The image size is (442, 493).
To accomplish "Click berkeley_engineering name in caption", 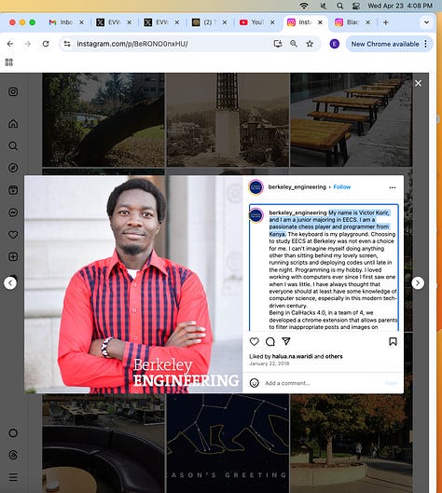I will coord(297,212).
